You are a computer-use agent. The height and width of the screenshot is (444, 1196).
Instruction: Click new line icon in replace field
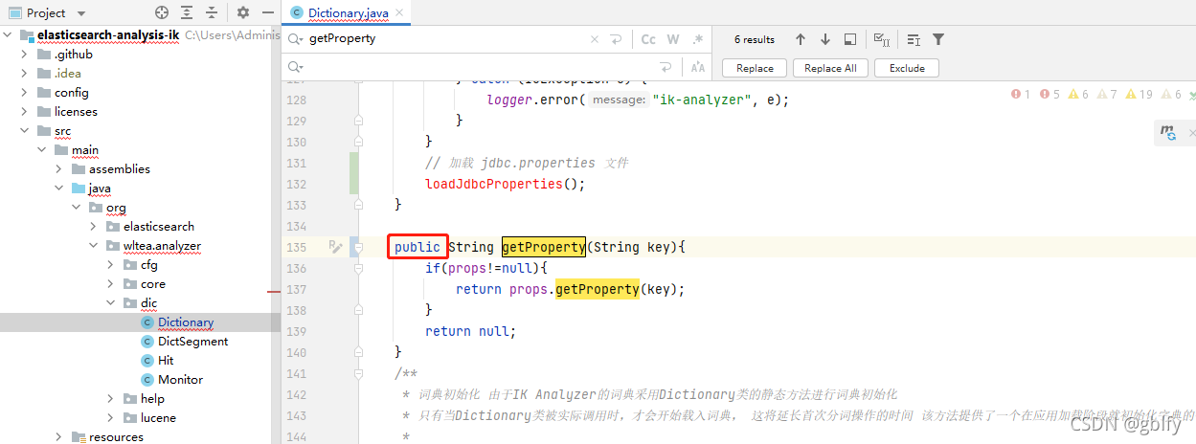click(x=666, y=68)
